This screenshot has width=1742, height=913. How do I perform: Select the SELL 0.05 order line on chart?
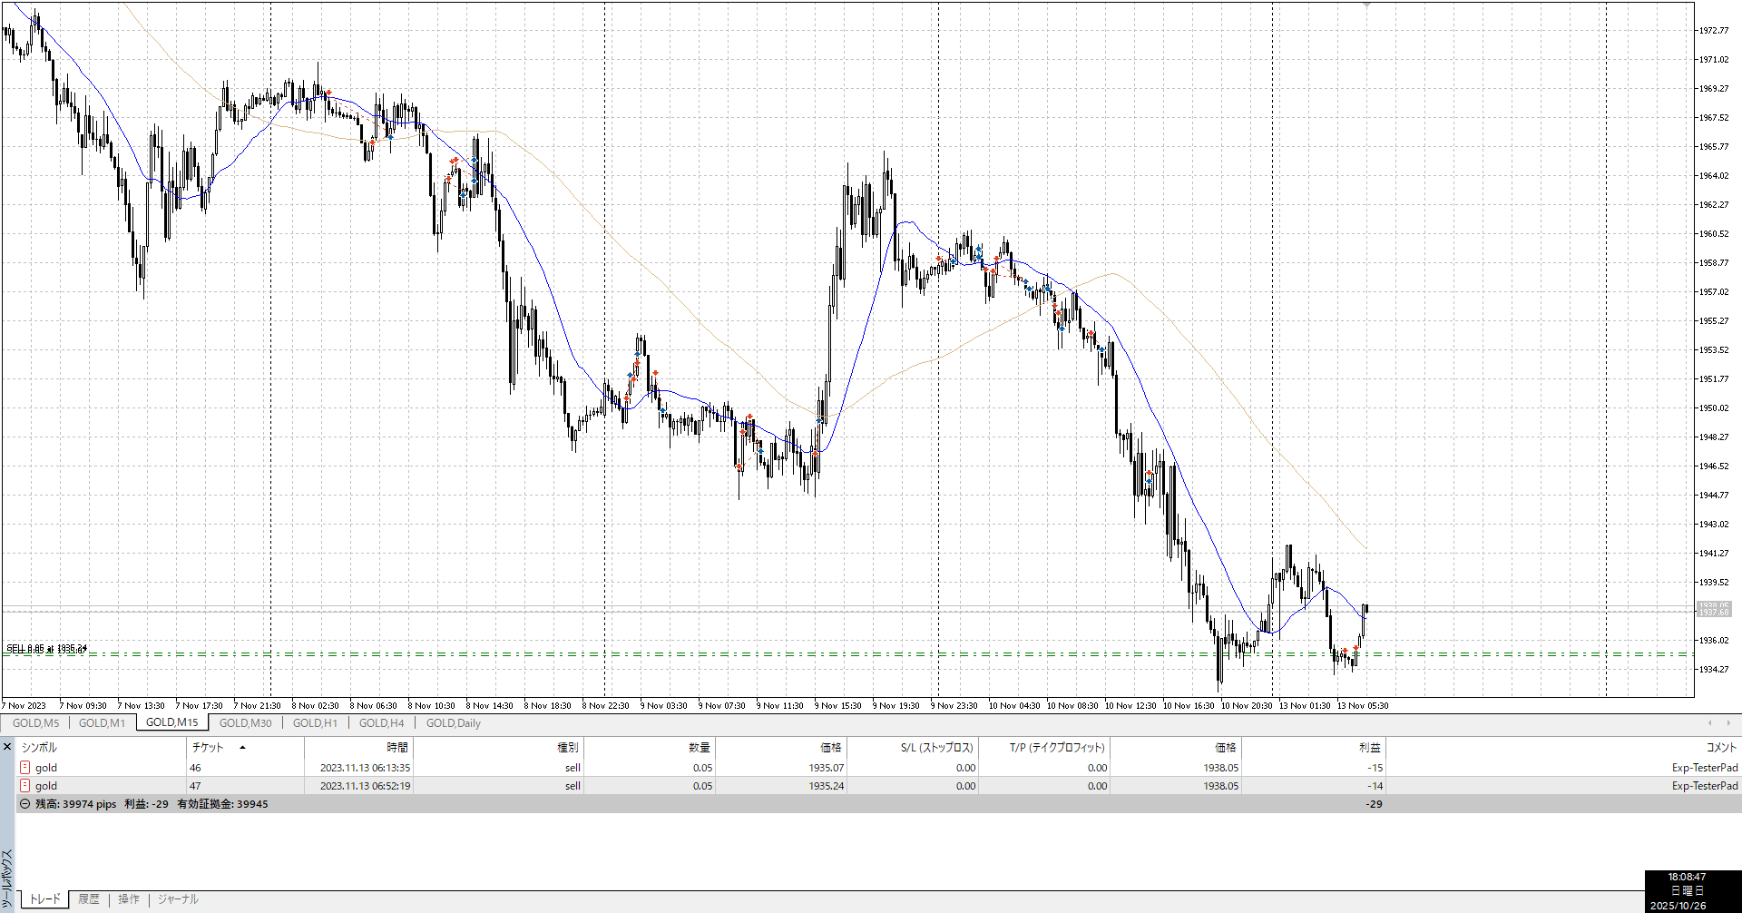click(47, 649)
